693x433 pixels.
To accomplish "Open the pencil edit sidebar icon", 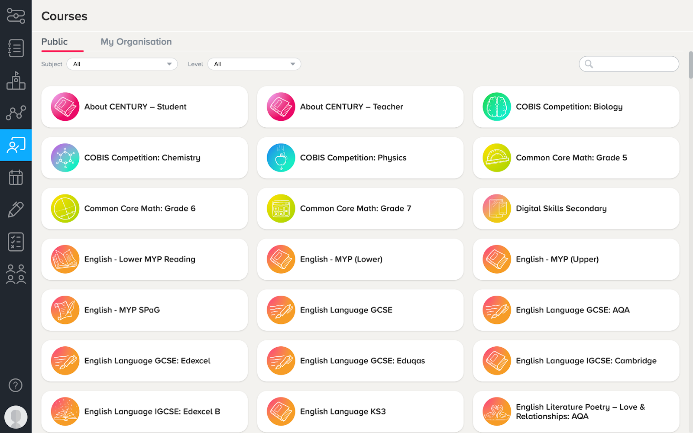I will 16,210.
